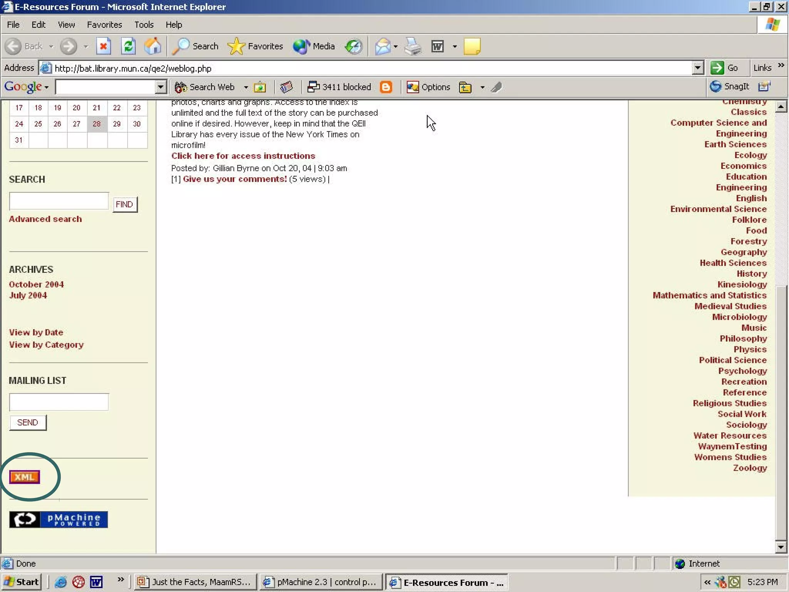Click the scroll down arrow of page scrollbar
Viewport: 789px width, 592px height.
pos(781,547)
